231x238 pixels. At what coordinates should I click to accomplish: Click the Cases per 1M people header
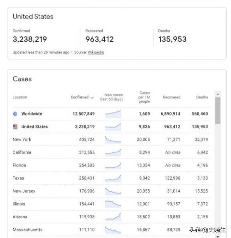(144, 97)
